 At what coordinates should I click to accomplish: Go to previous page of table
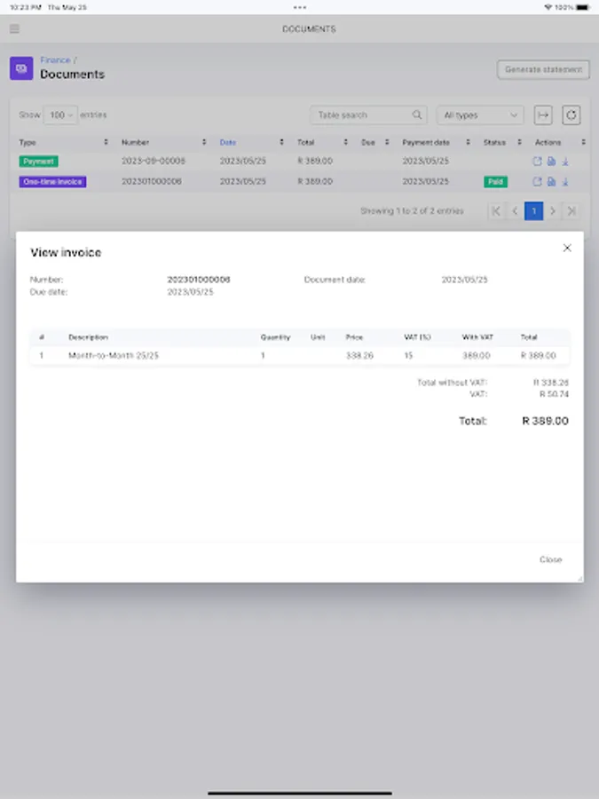pos(515,211)
